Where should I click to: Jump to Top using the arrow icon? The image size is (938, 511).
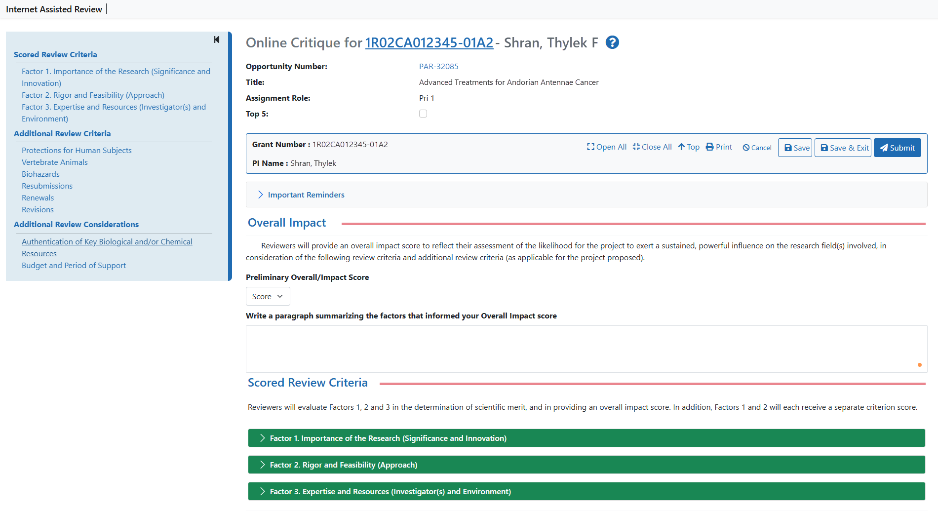tap(688, 147)
